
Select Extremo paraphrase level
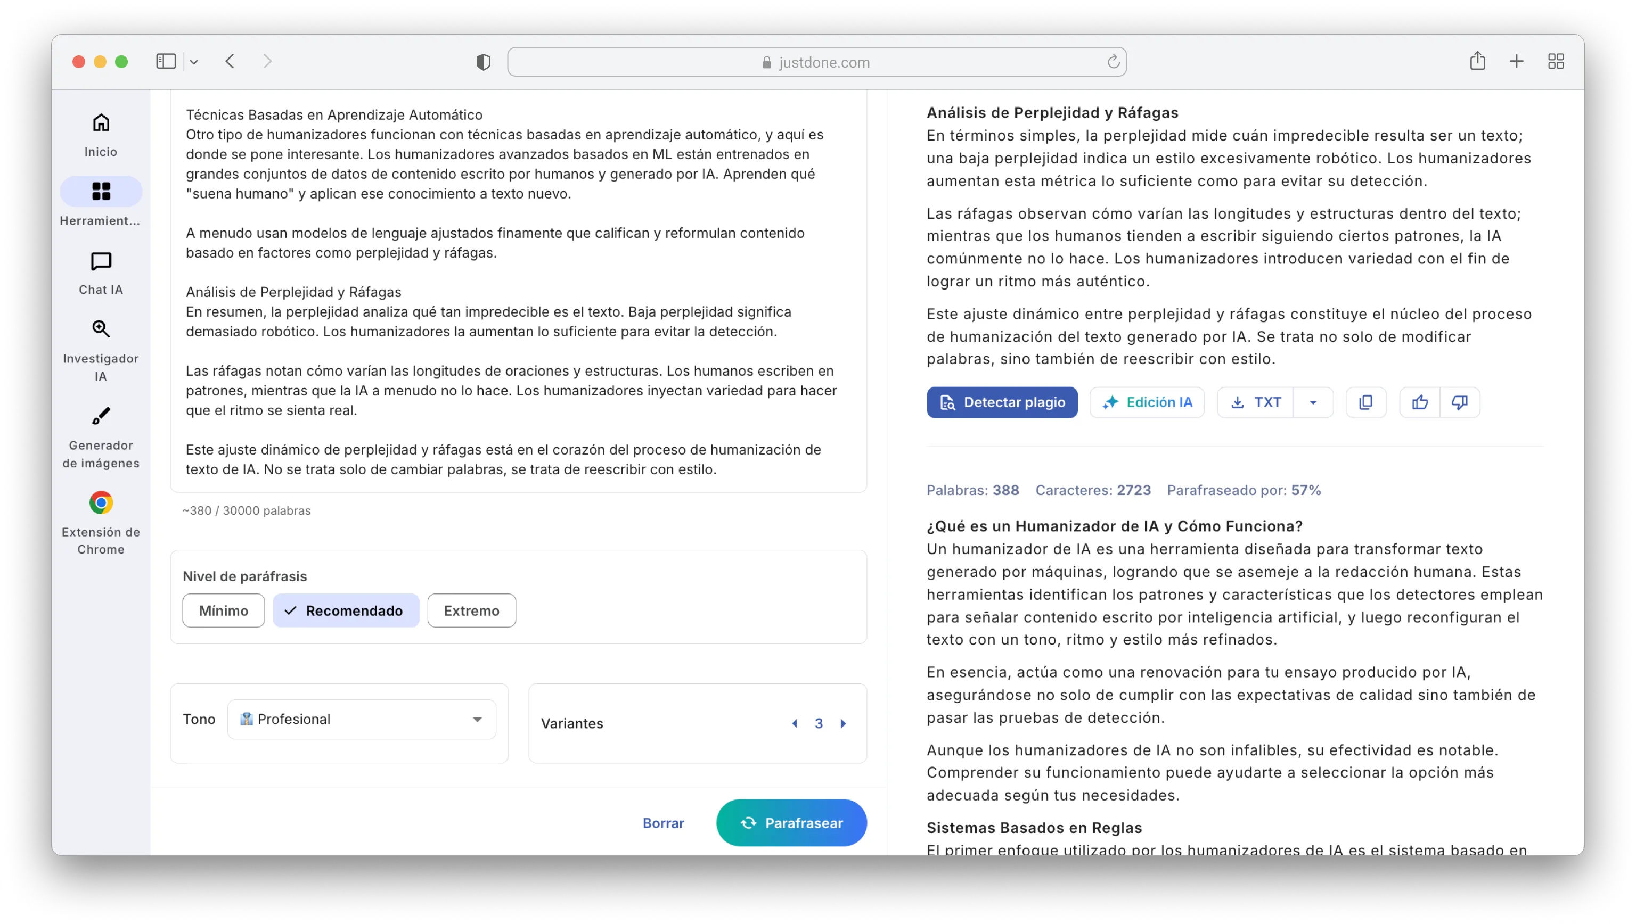471,610
